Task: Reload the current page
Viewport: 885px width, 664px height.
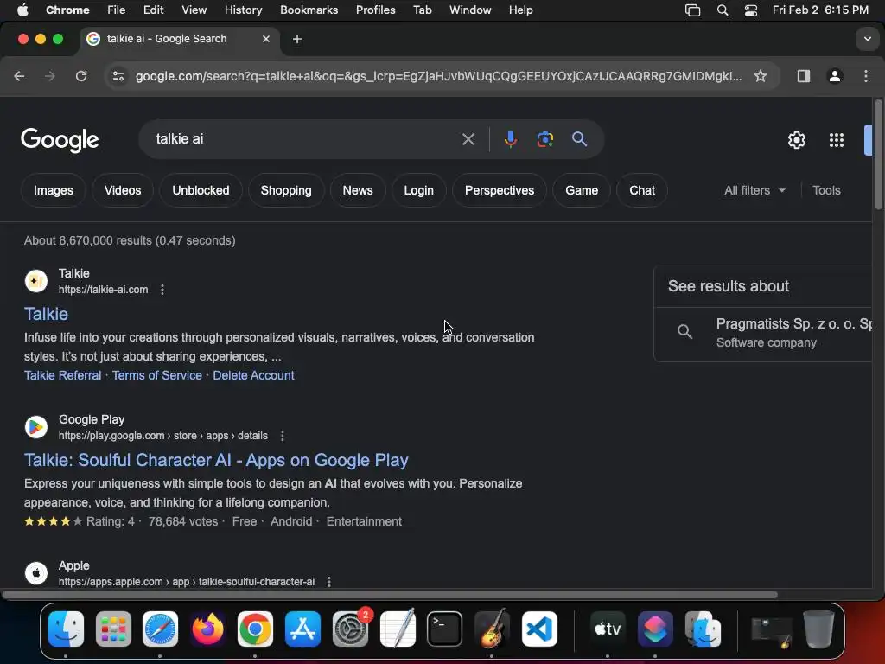Action: (x=81, y=76)
